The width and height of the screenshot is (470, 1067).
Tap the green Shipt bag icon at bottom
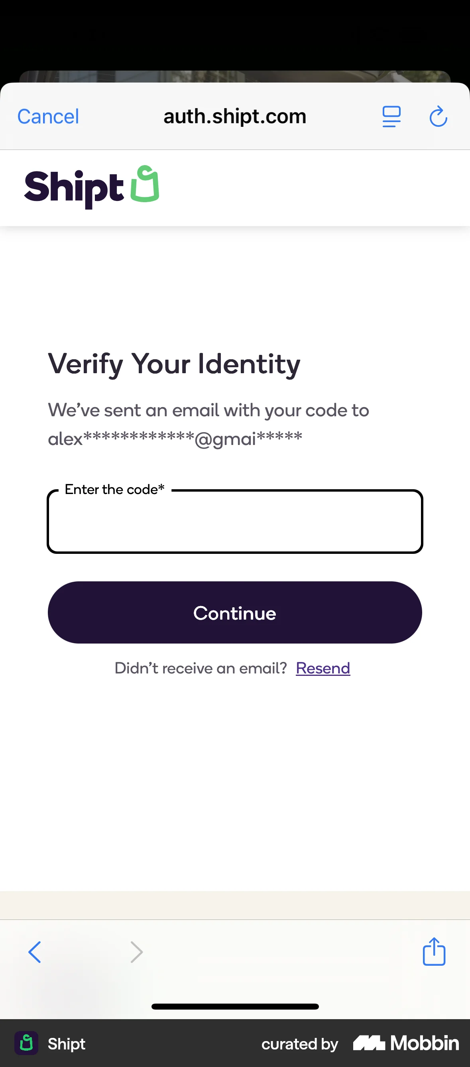point(26,1043)
